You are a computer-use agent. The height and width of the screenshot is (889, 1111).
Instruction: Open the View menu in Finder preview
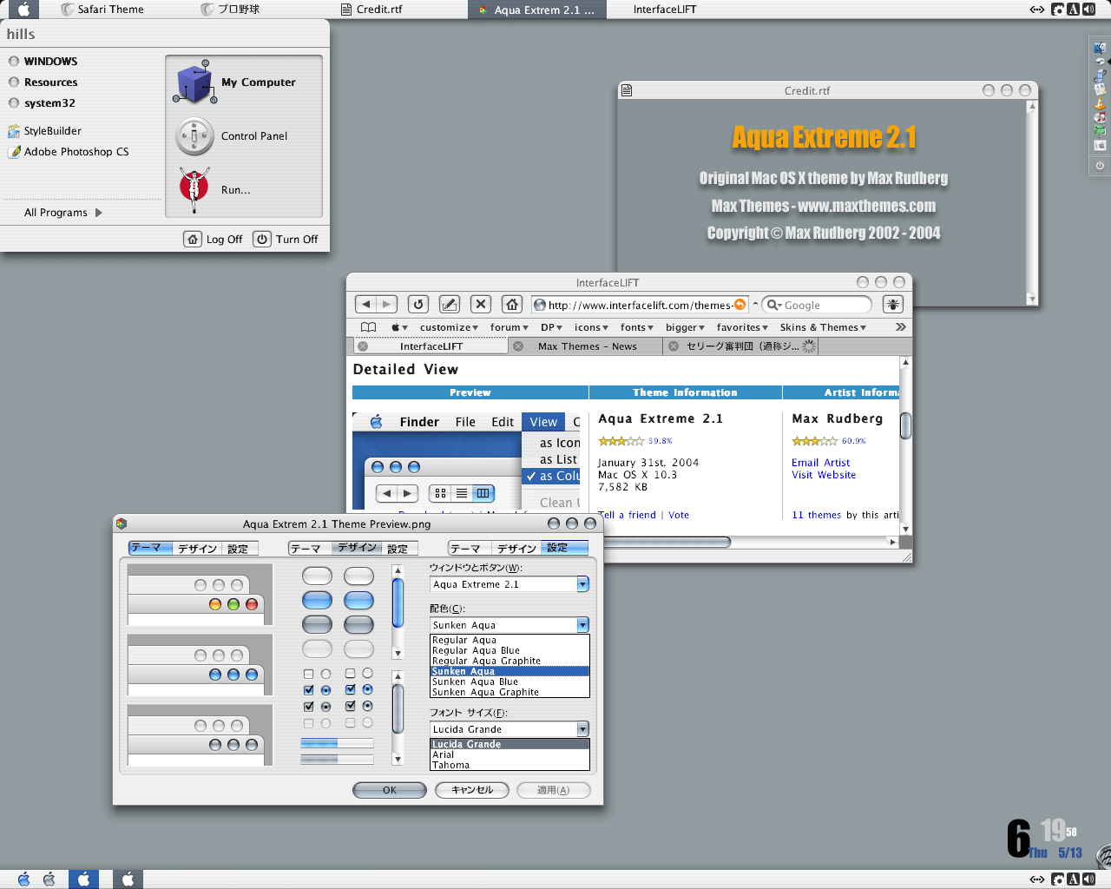[x=543, y=422]
